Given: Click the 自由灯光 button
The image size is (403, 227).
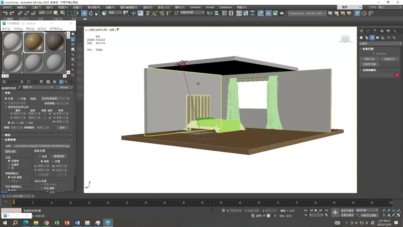Looking at the screenshot, I should [389, 59].
